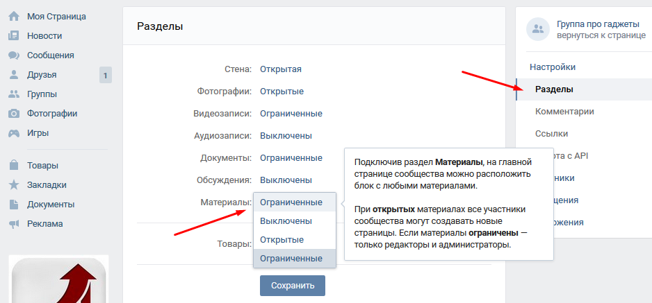Choose Выключены in the Материалы dropdown list
The image size is (652, 303).
(x=295, y=221)
